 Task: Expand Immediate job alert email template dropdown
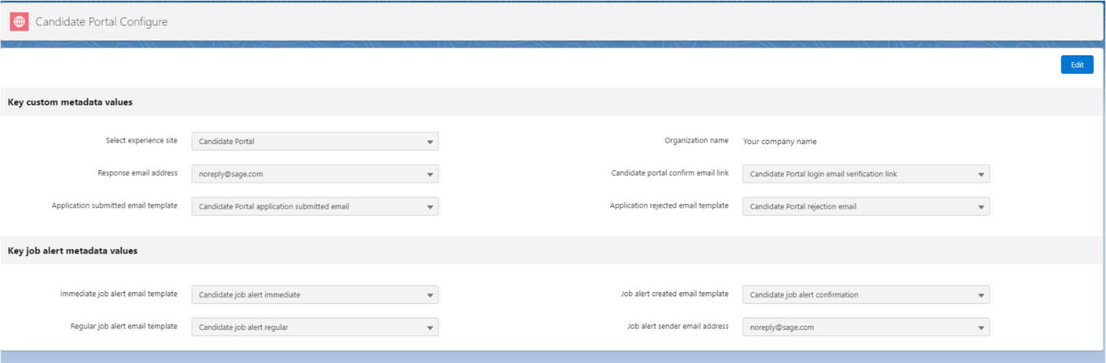point(315,295)
